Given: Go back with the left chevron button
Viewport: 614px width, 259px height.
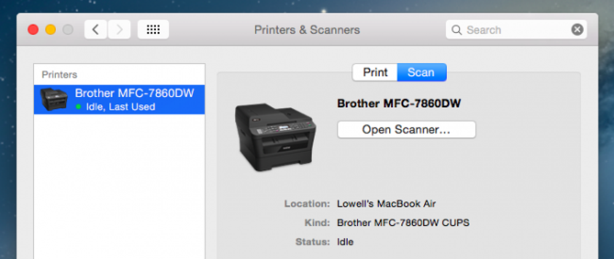Looking at the screenshot, I should tap(96, 29).
